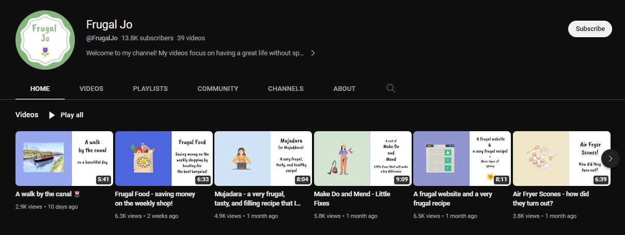625x235 pixels.
Task: Click the 8:04 duration badge
Action: pos(302,180)
